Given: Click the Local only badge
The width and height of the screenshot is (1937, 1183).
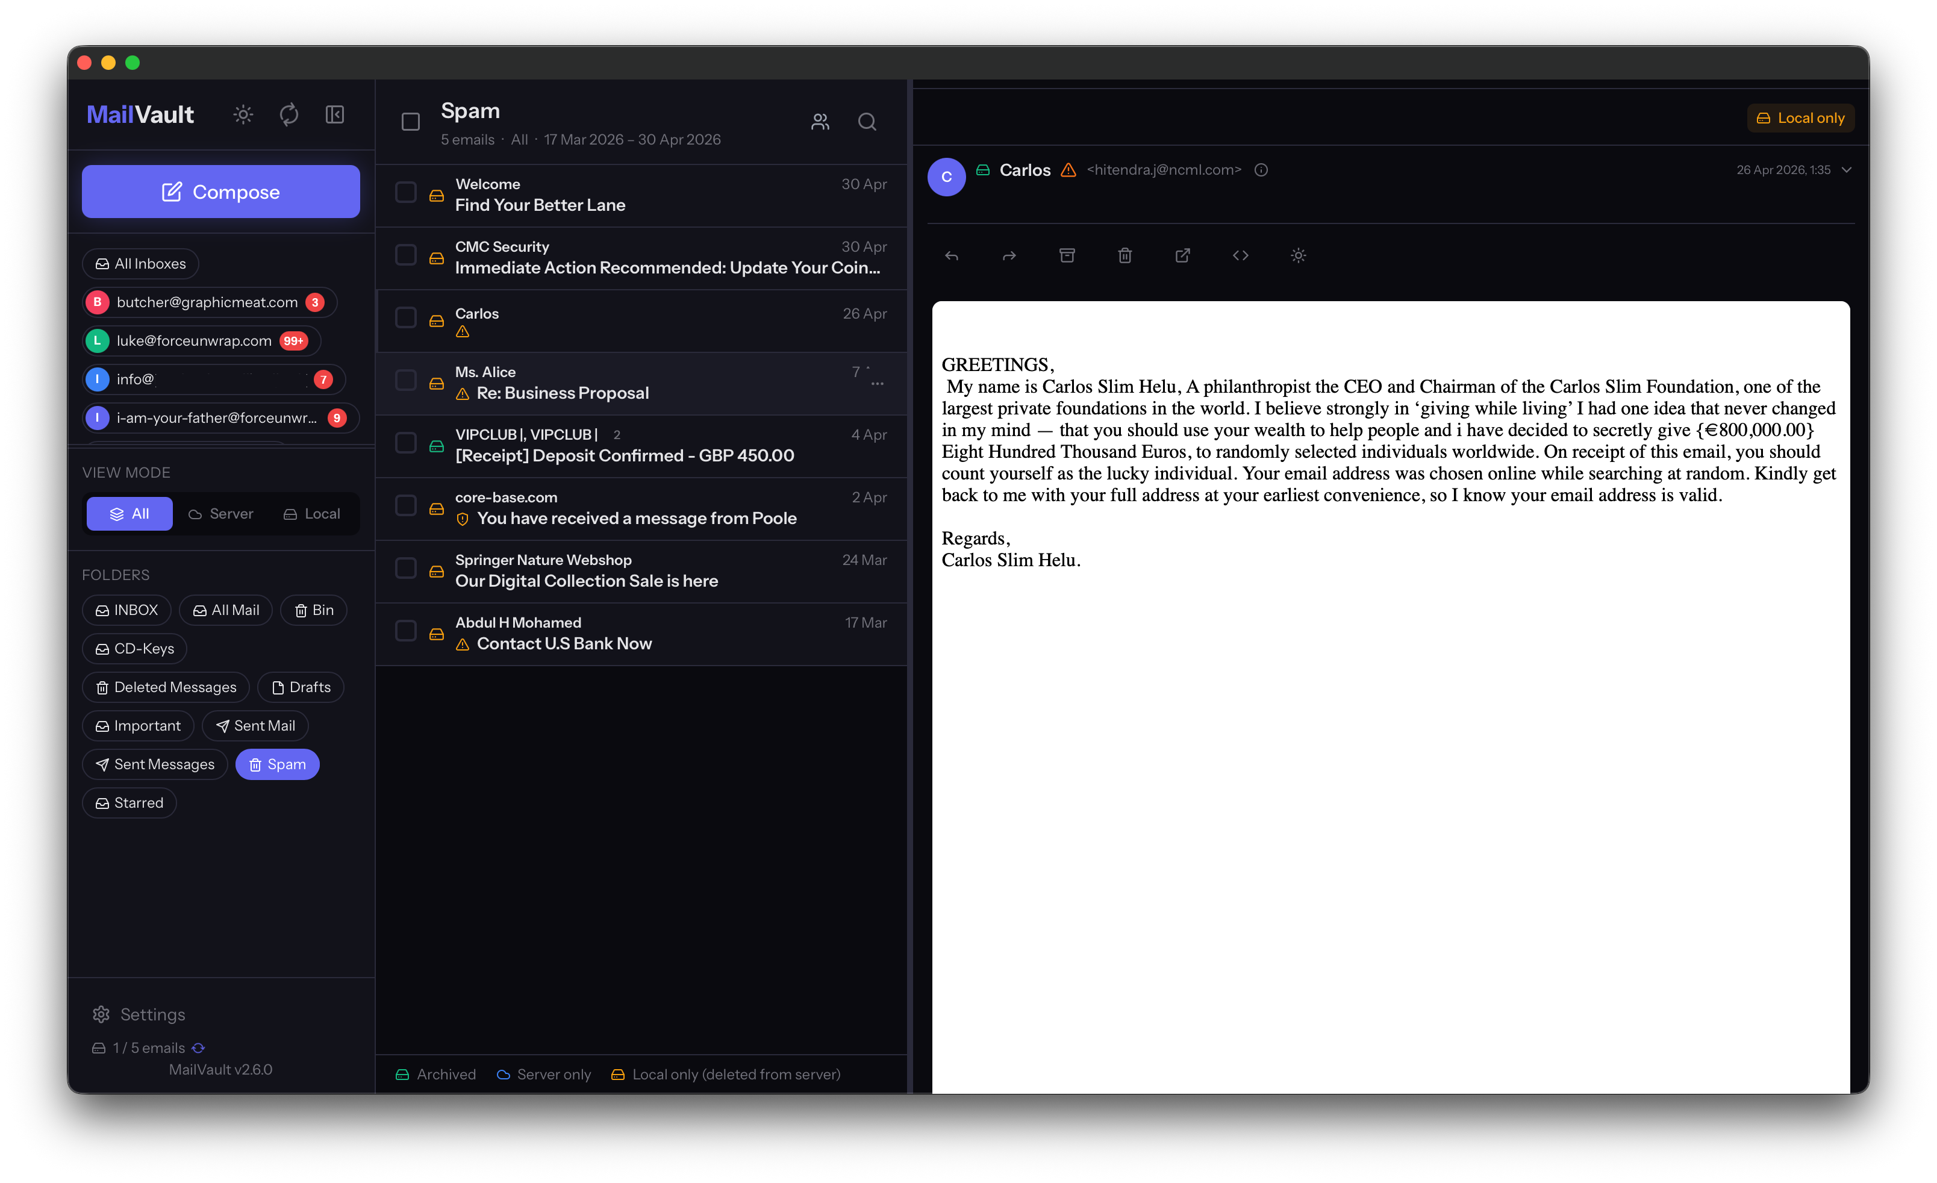Looking at the screenshot, I should click(x=1801, y=118).
